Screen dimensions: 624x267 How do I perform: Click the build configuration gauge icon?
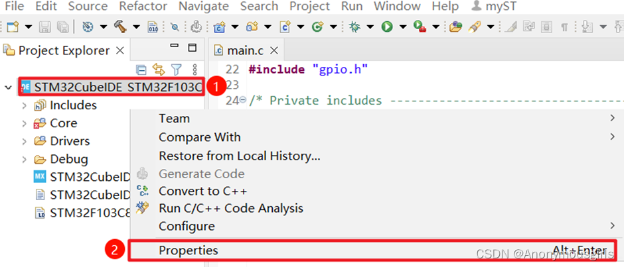[x=88, y=27]
